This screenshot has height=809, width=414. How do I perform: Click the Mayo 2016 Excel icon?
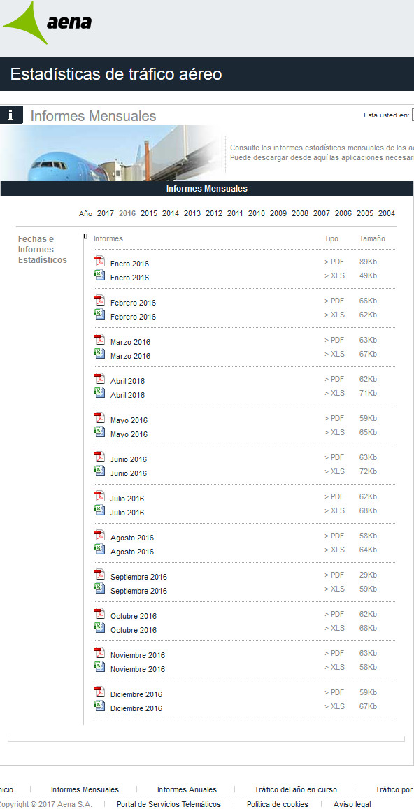pyautogui.click(x=99, y=432)
